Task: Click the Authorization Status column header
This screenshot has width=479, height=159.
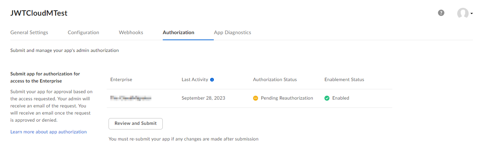Action: pos(275,80)
